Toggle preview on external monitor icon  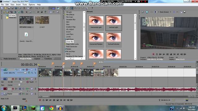[x=147, y=12]
